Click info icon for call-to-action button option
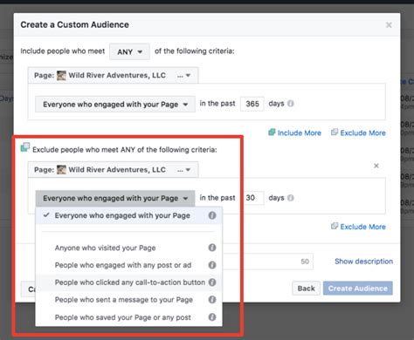Screen dimensions: 414x340 (212, 282)
